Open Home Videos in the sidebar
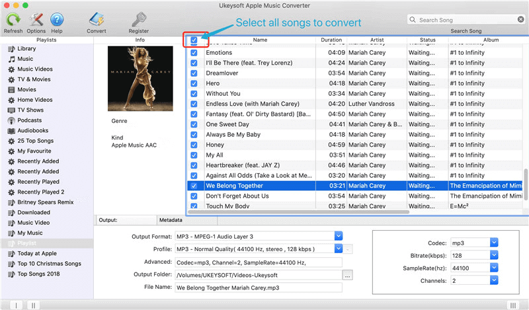This screenshot has height=310, width=529. click(x=35, y=100)
